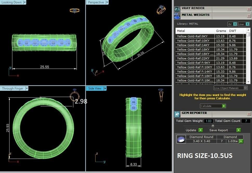Click the ring icon in Looking Down viewport
The width and height of the screenshot is (252, 173).
click(x=74, y=11)
